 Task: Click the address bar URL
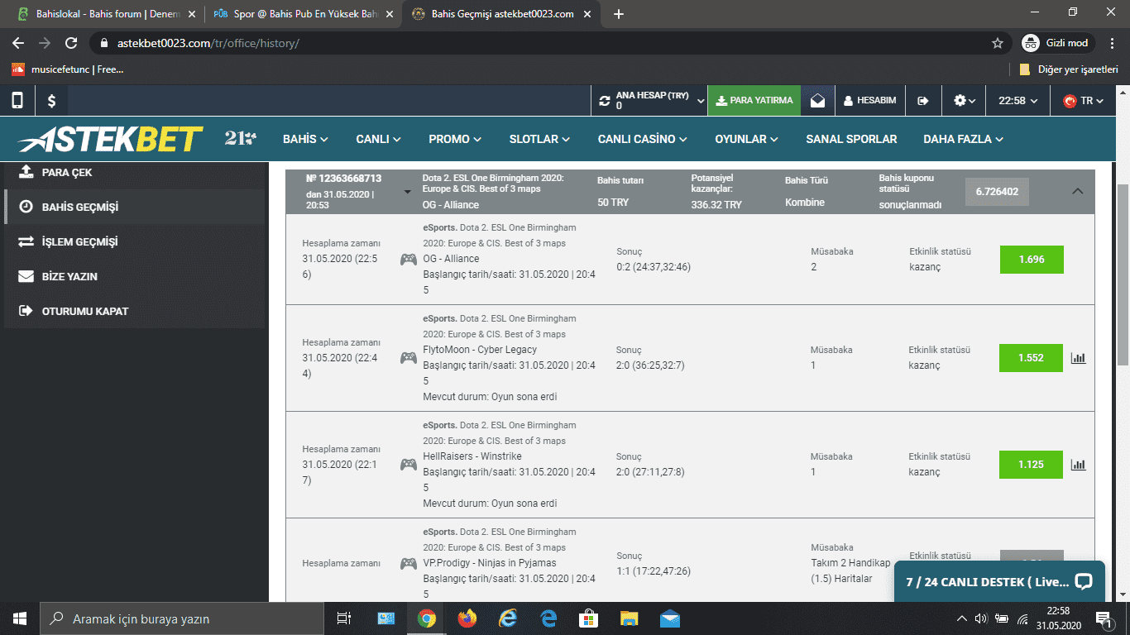pos(208,43)
